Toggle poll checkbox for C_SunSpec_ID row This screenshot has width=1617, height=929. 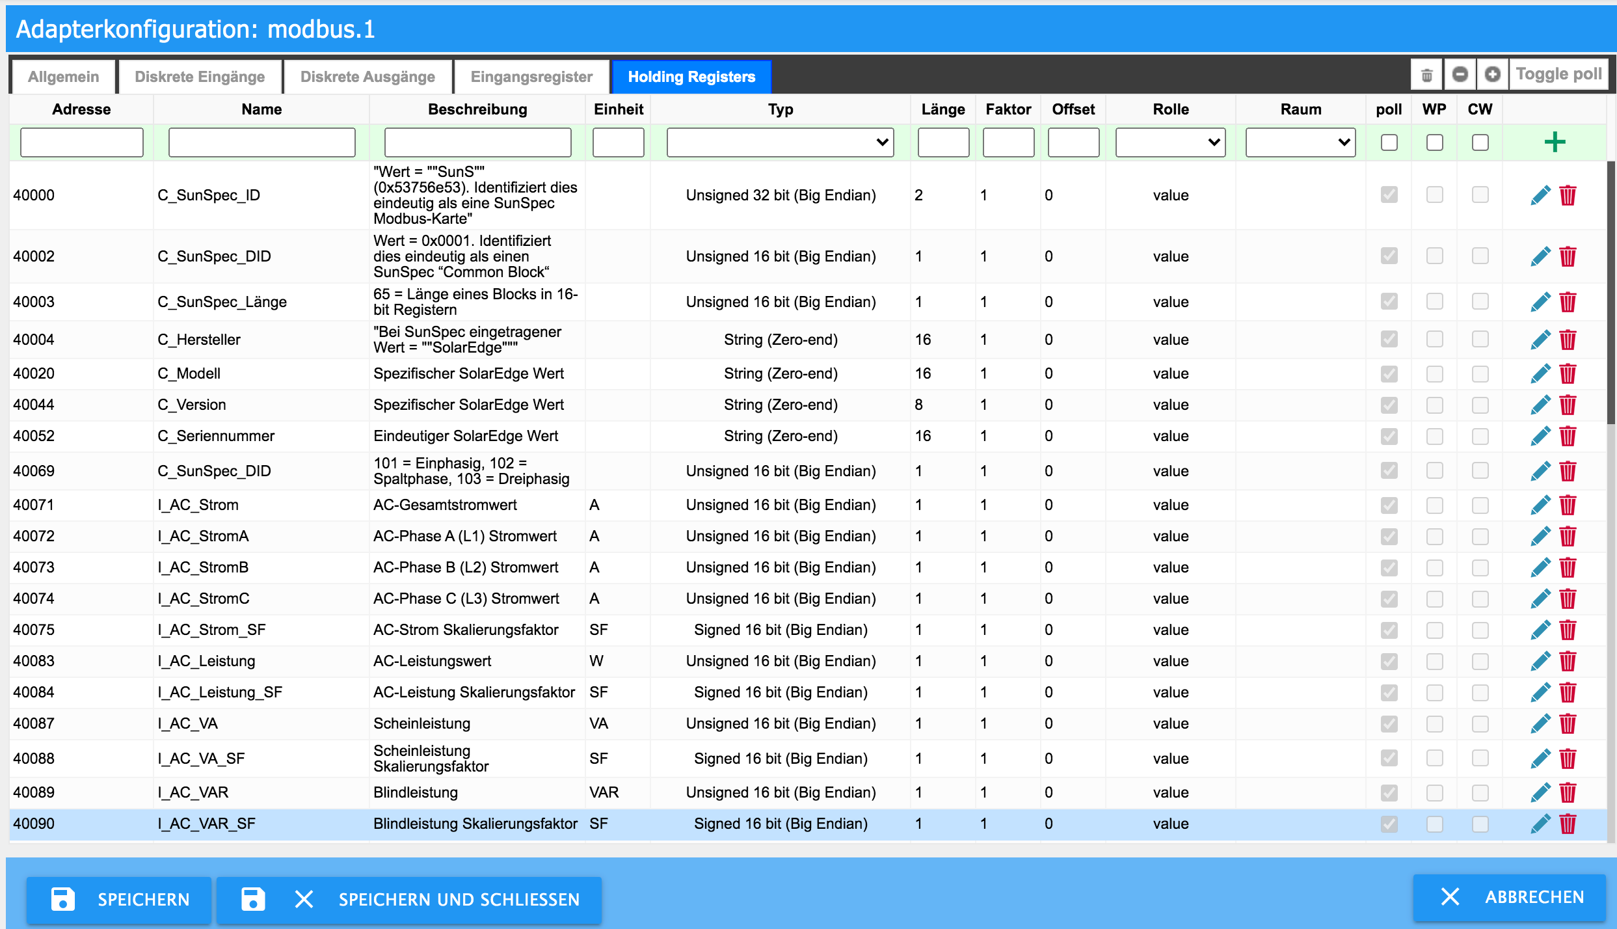tap(1389, 195)
